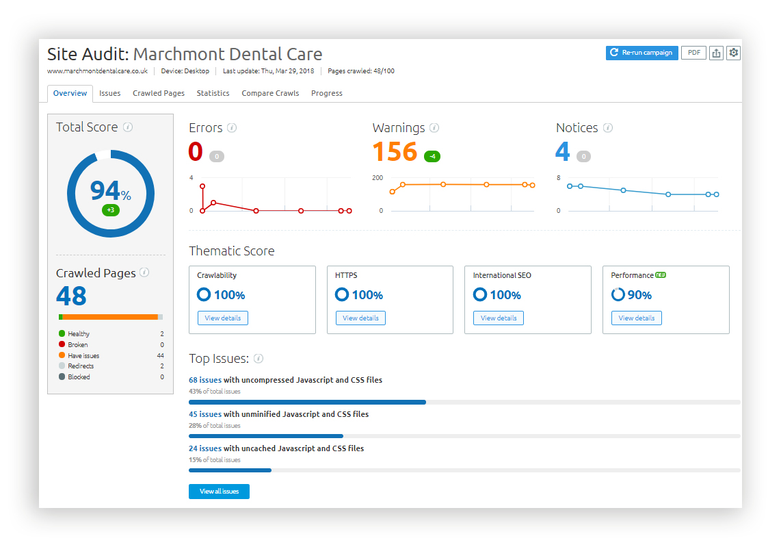The width and height of the screenshot is (781, 547).
Task: Click the Re-run campaign button
Action: click(642, 53)
